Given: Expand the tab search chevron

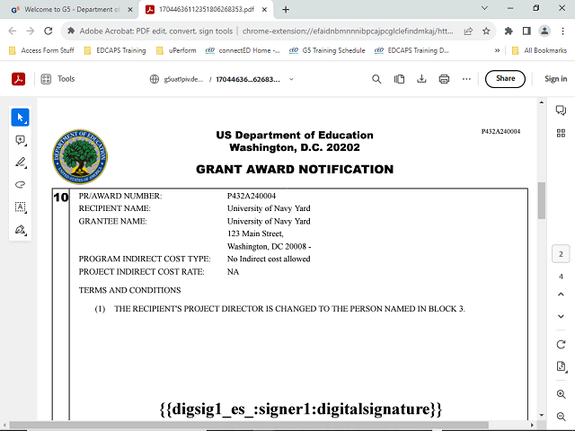Looking at the screenshot, I should 484,8.
